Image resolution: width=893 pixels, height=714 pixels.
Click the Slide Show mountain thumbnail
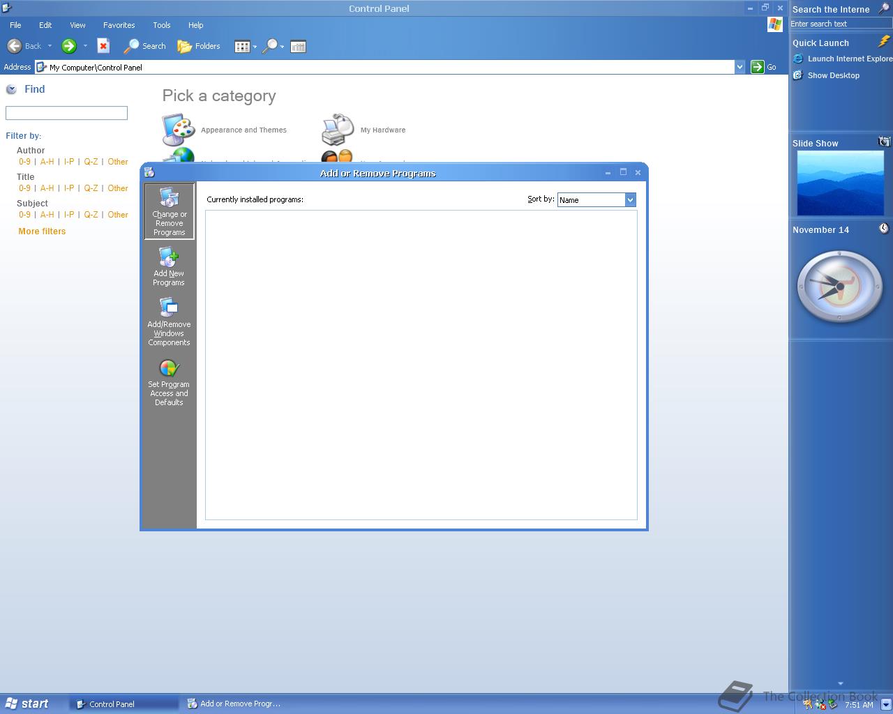coord(841,183)
